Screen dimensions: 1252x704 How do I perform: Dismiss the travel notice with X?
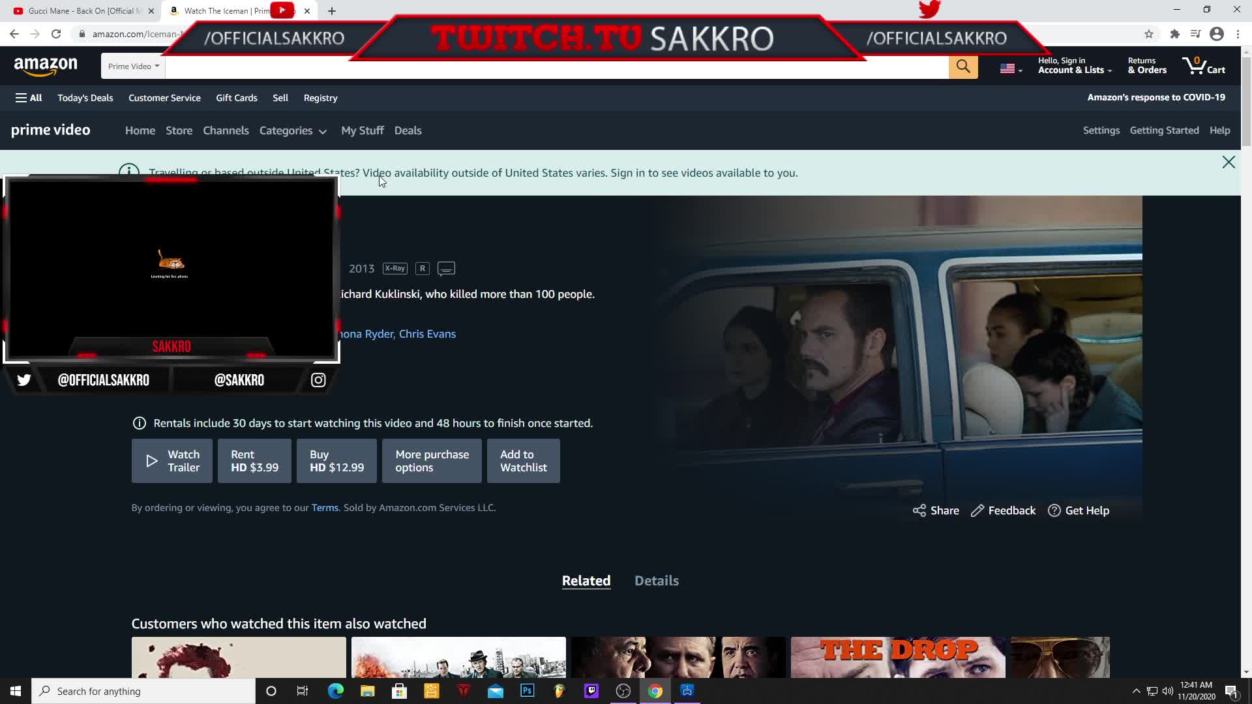pyautogui.click(x=1229, y=162)
